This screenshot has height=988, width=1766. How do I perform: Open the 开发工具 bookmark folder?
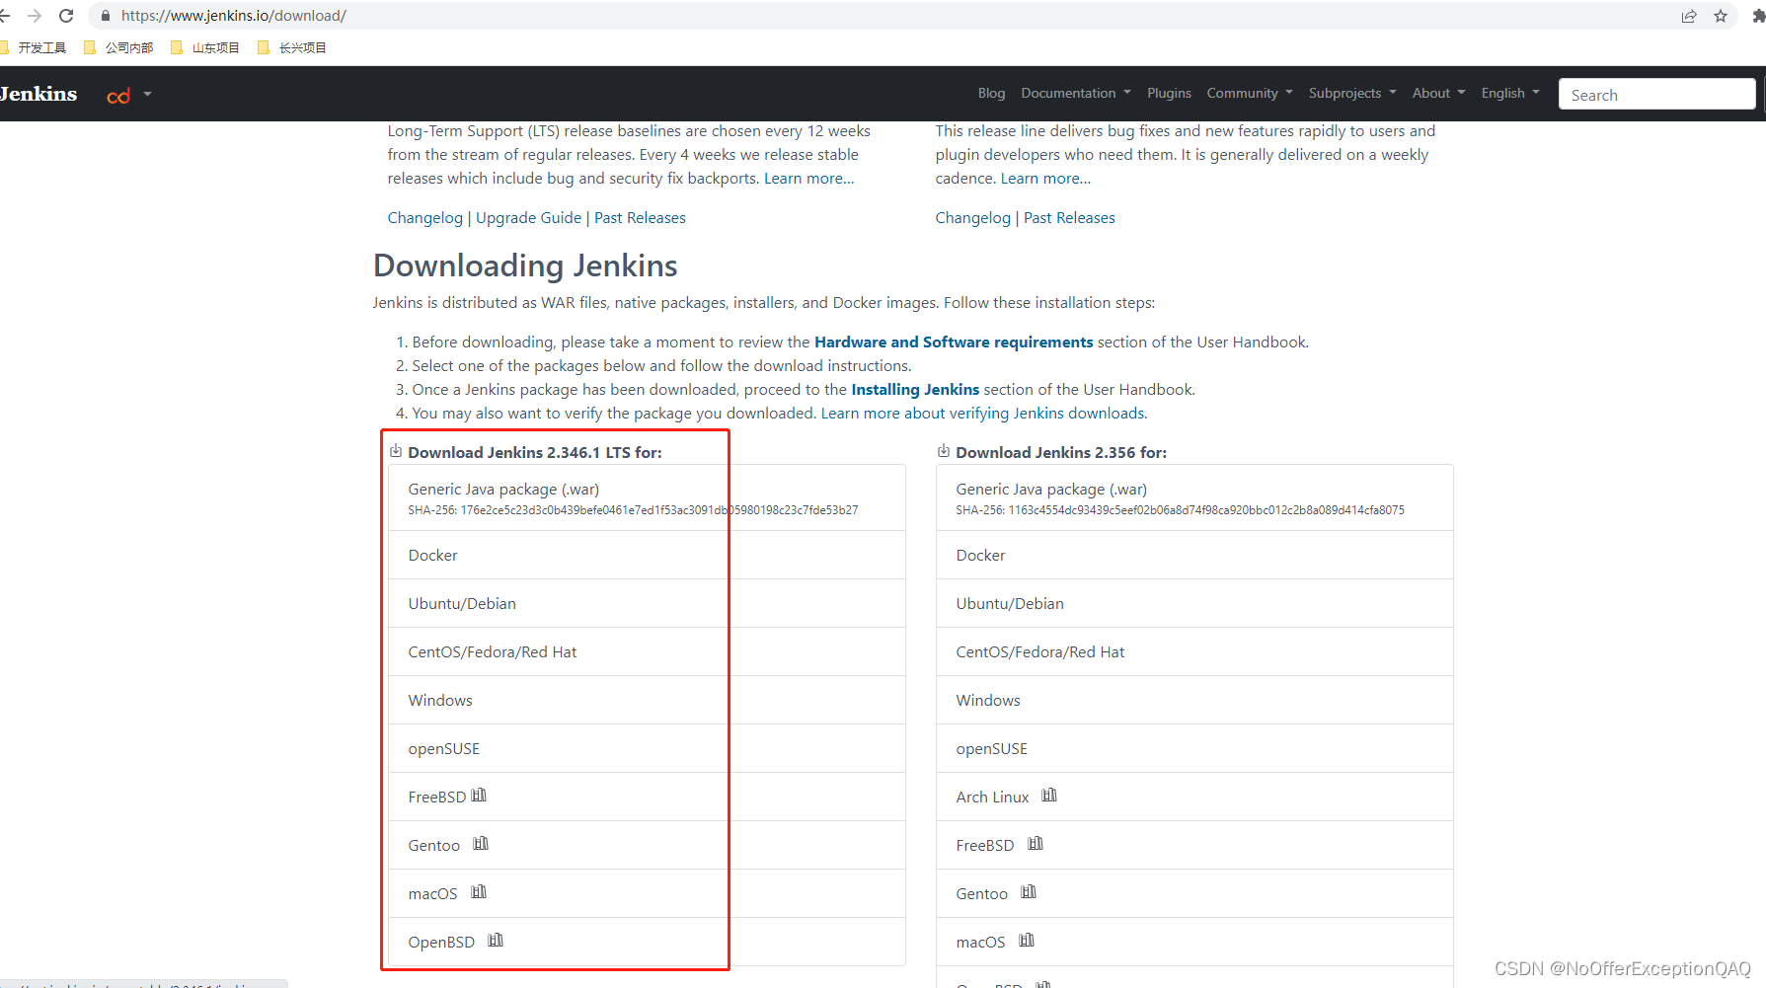click(34, 47)
